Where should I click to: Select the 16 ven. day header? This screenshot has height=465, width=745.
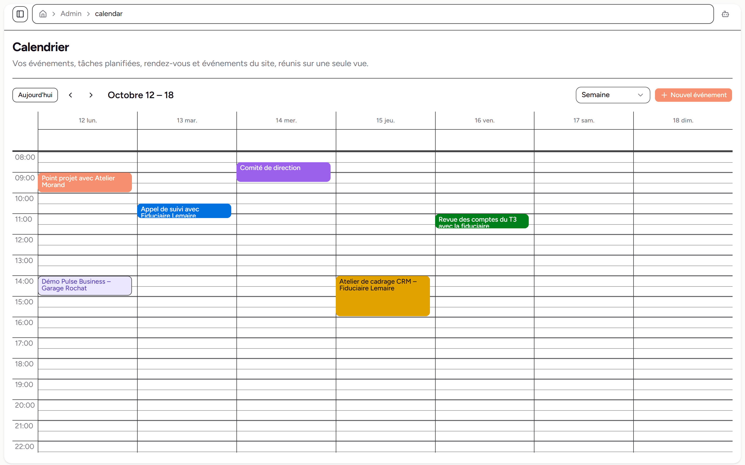click(x=485, y=121)
